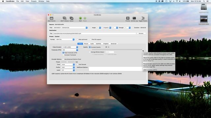Viewport: 211px width, 118px height.
Task: Open the Presets menu
Action: pos(34,1)
